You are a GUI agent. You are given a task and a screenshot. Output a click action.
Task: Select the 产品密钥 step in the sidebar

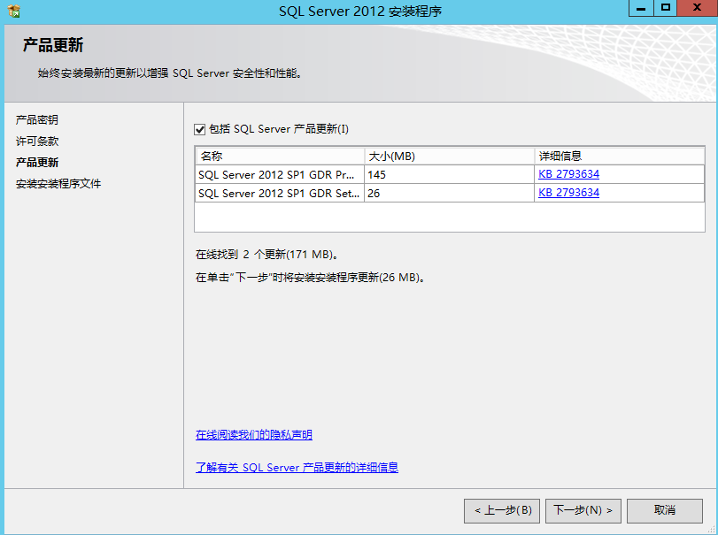coord(35,119)
